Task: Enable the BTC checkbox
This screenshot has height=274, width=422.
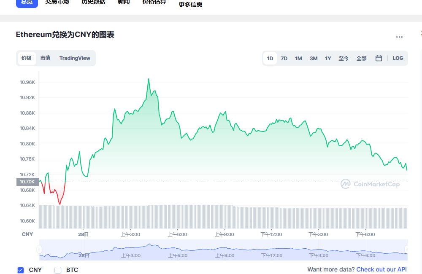Action: (58, 270)
